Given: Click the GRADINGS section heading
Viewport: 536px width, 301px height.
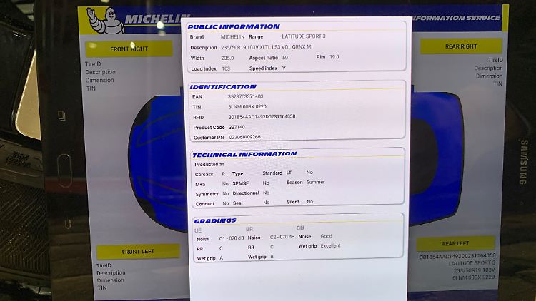Looking at the screenshot, I should tap(215, 221).
